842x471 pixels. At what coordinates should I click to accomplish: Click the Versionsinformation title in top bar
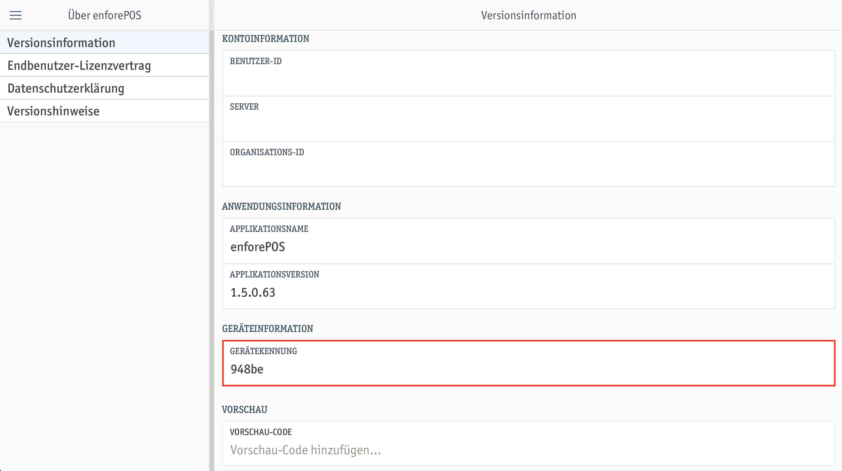528,15
